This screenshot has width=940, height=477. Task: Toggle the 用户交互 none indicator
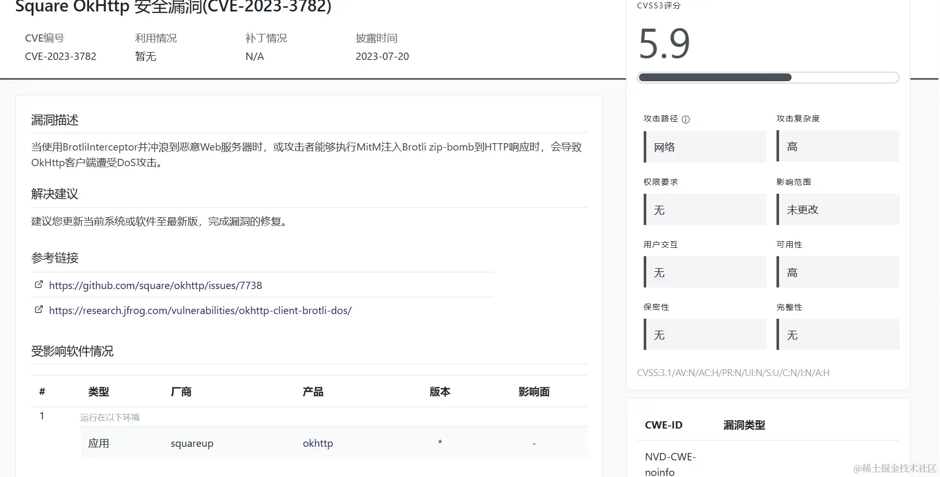coord(704,272)
